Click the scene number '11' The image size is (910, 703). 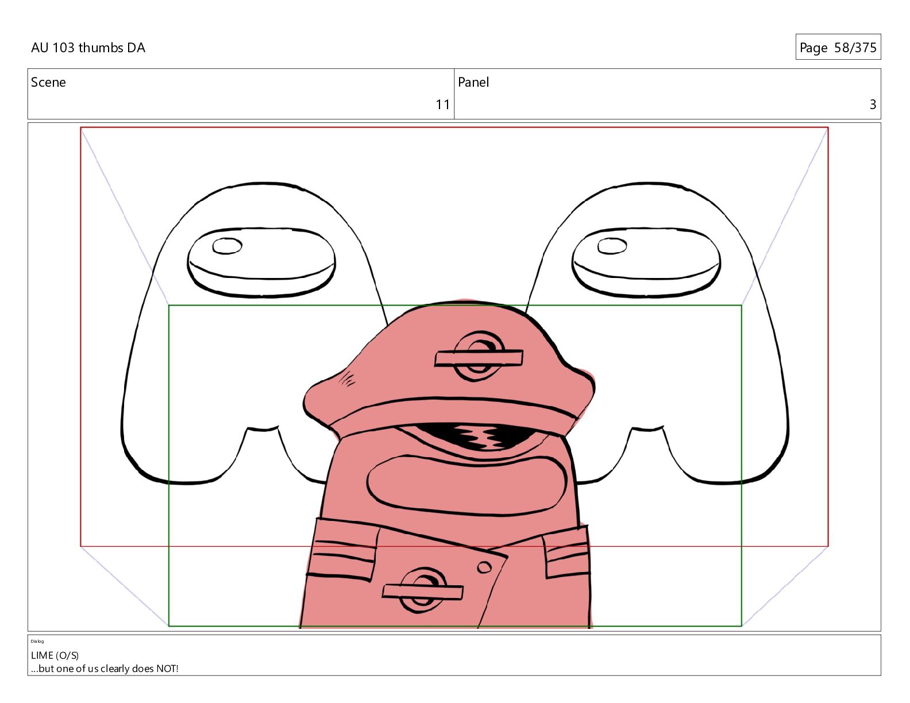pos(442,105)
